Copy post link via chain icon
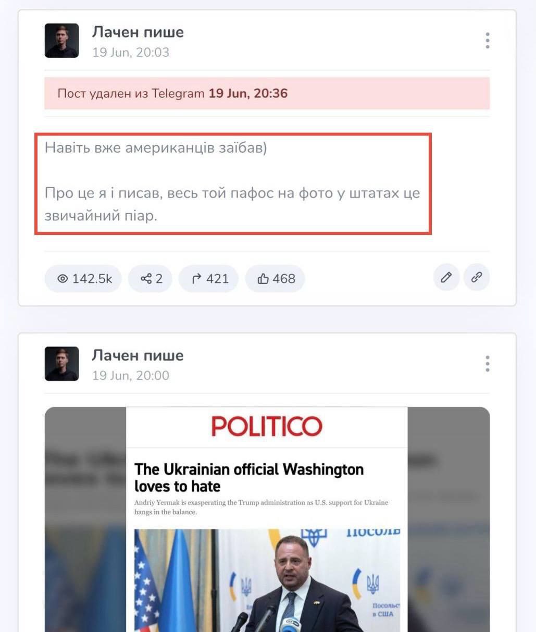 [x=477, y=278]
